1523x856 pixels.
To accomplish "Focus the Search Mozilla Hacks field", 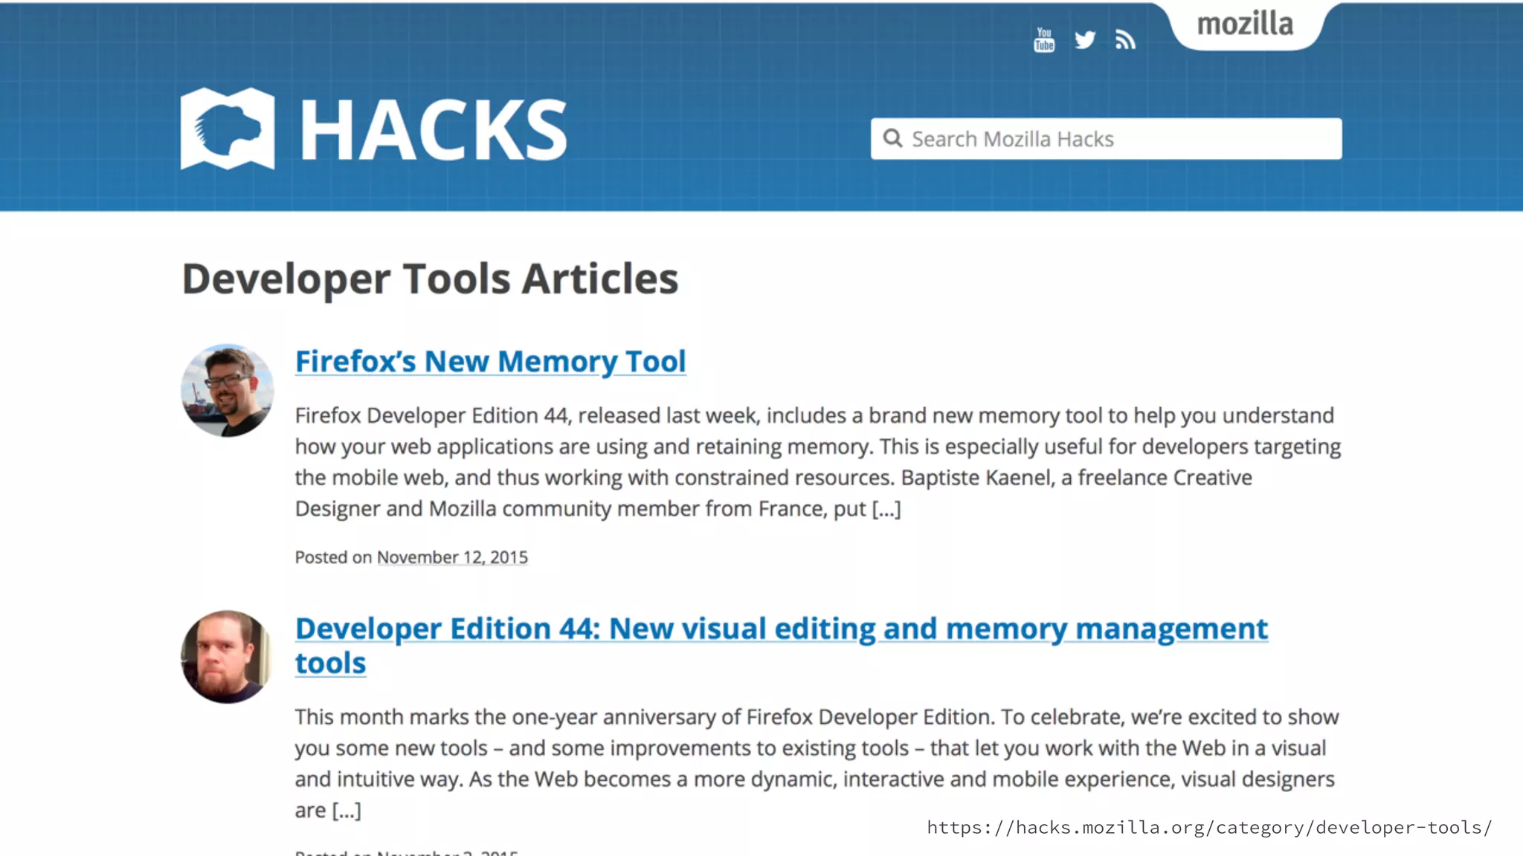I will tap(1107, 139).
